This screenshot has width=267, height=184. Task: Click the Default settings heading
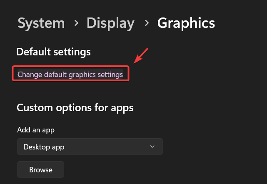point(53,52)
